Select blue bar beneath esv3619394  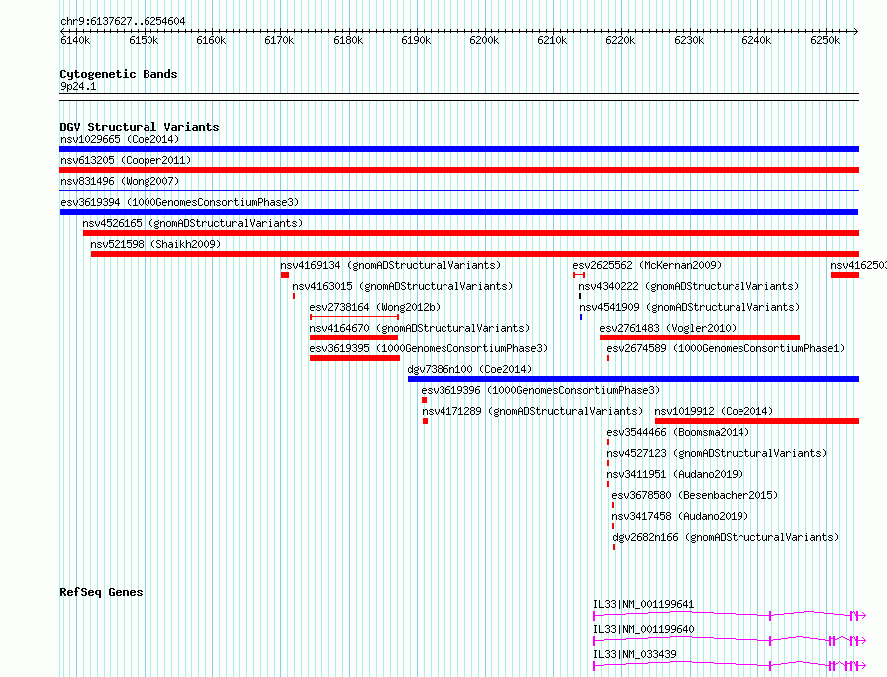tap(458, 212)
